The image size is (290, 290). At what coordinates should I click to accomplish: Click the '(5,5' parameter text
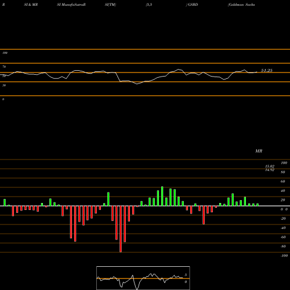(x=149, y=5)
